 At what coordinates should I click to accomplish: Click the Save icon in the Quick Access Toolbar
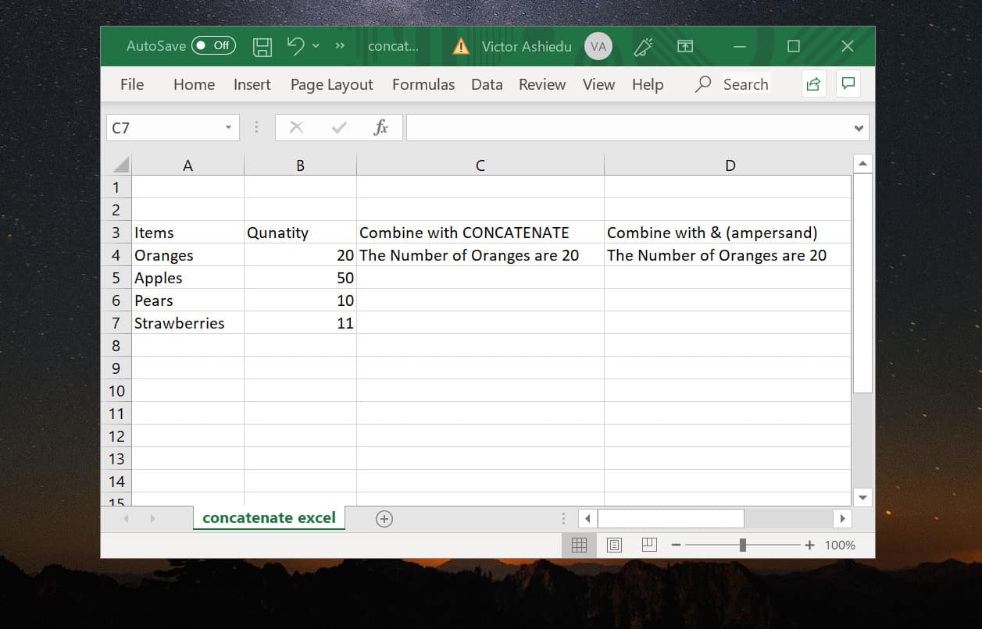tap(262, 46)
